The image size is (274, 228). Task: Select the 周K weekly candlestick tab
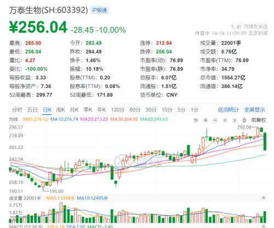point(60,110)
